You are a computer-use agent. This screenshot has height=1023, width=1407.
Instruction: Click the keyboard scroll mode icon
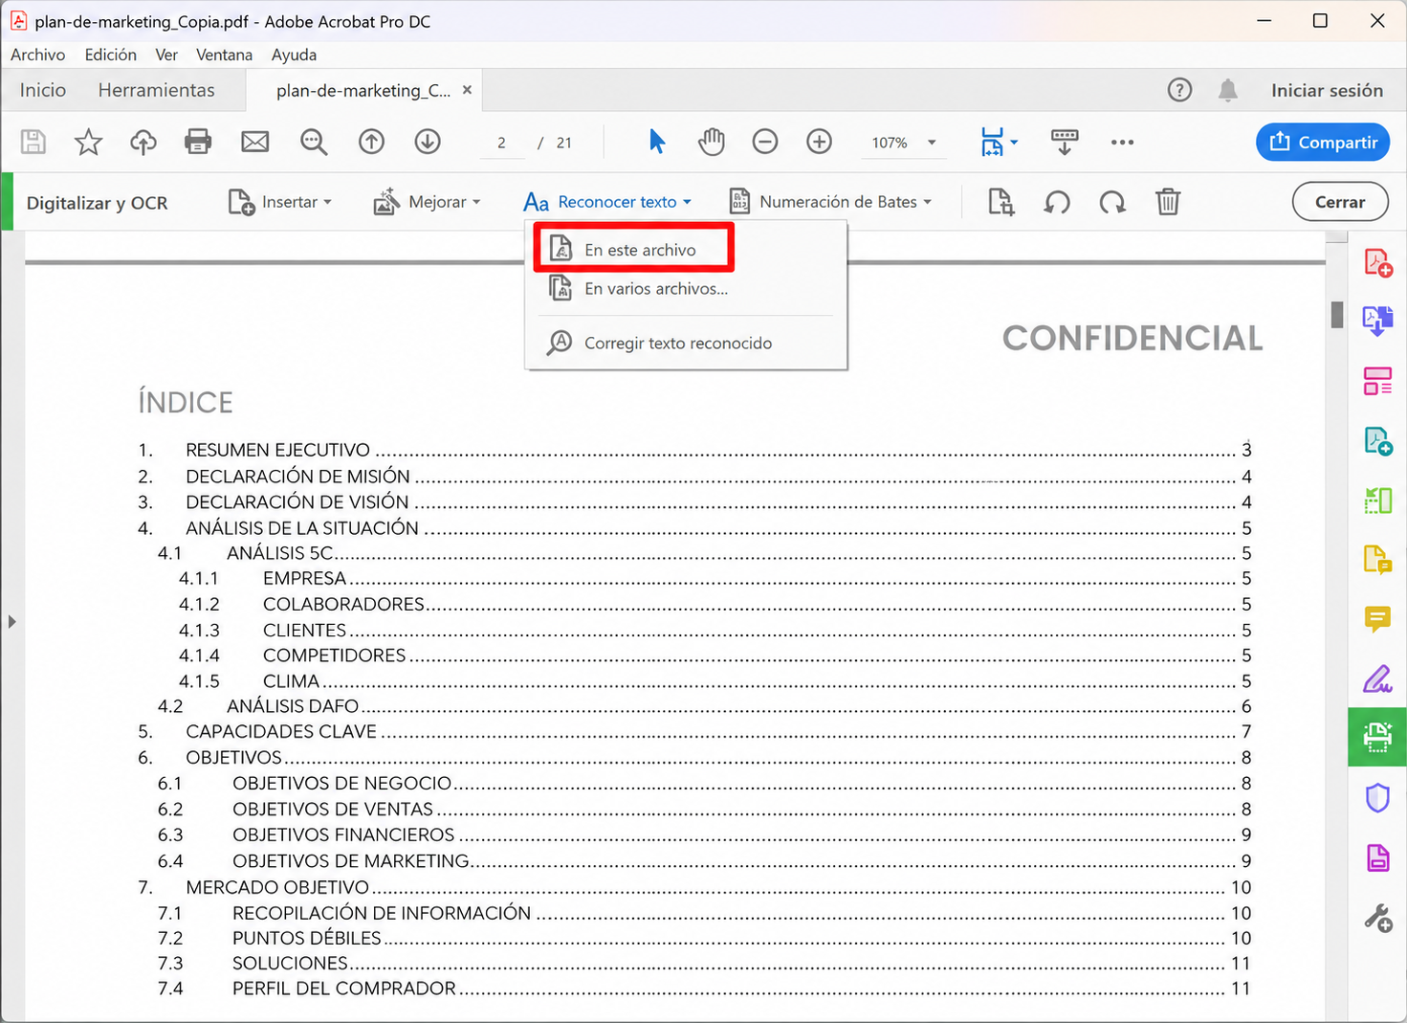pos(1065,143)
